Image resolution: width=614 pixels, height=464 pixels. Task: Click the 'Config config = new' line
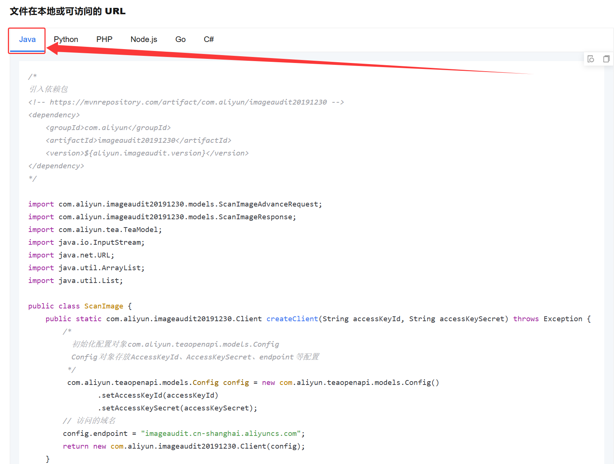(x=253, y=382)
